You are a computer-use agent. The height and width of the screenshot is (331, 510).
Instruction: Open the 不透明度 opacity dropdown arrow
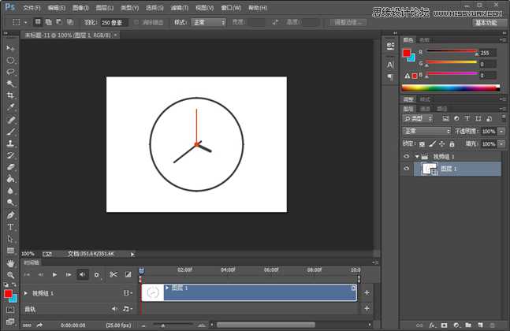tap(501, 131)
